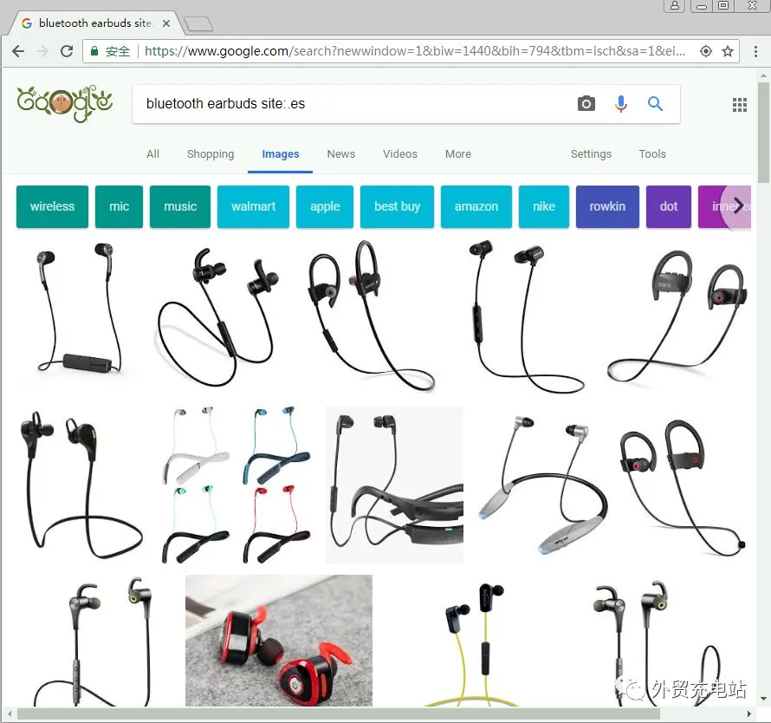Open the red and black earbuds thumbnail
The image size is (771, 723).
coord(279,641)
